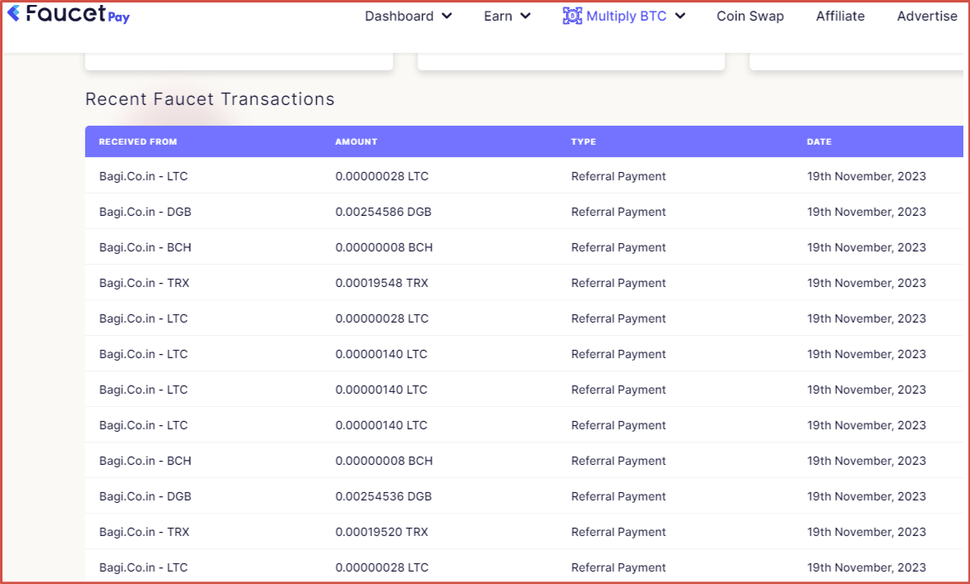Expand the Multiply BTC dropdown chevron
970x584 pixels.
(x=679, y=16)
